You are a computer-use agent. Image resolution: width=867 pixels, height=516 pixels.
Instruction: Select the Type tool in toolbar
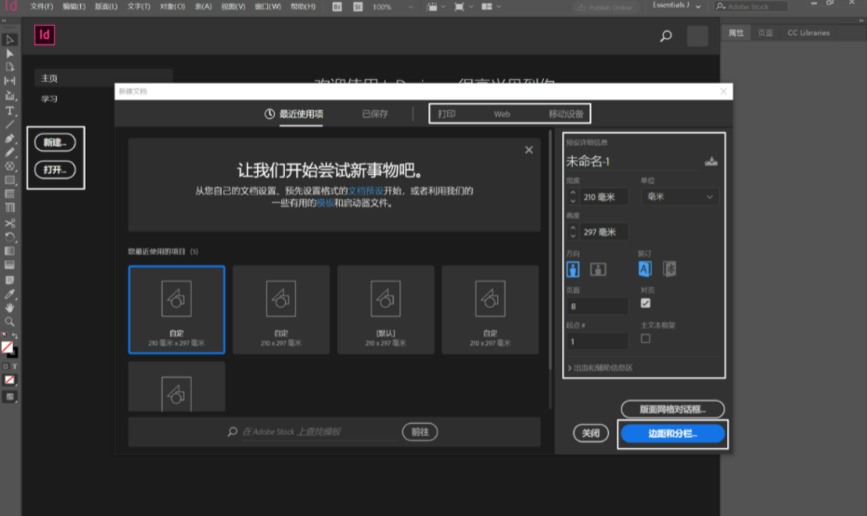(10, 111)
